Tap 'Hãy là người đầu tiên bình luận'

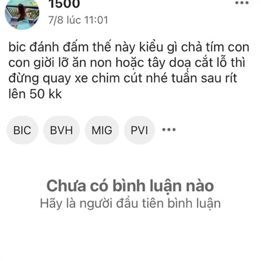point(130,204)
